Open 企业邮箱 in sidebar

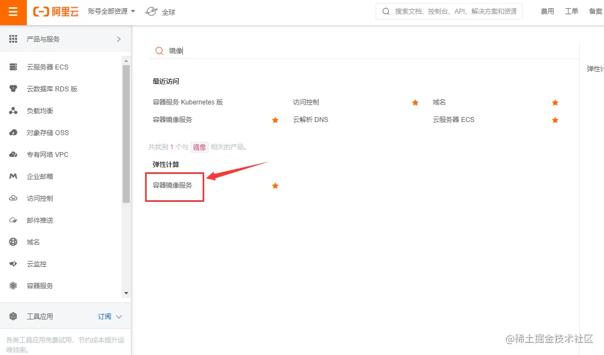39,177
